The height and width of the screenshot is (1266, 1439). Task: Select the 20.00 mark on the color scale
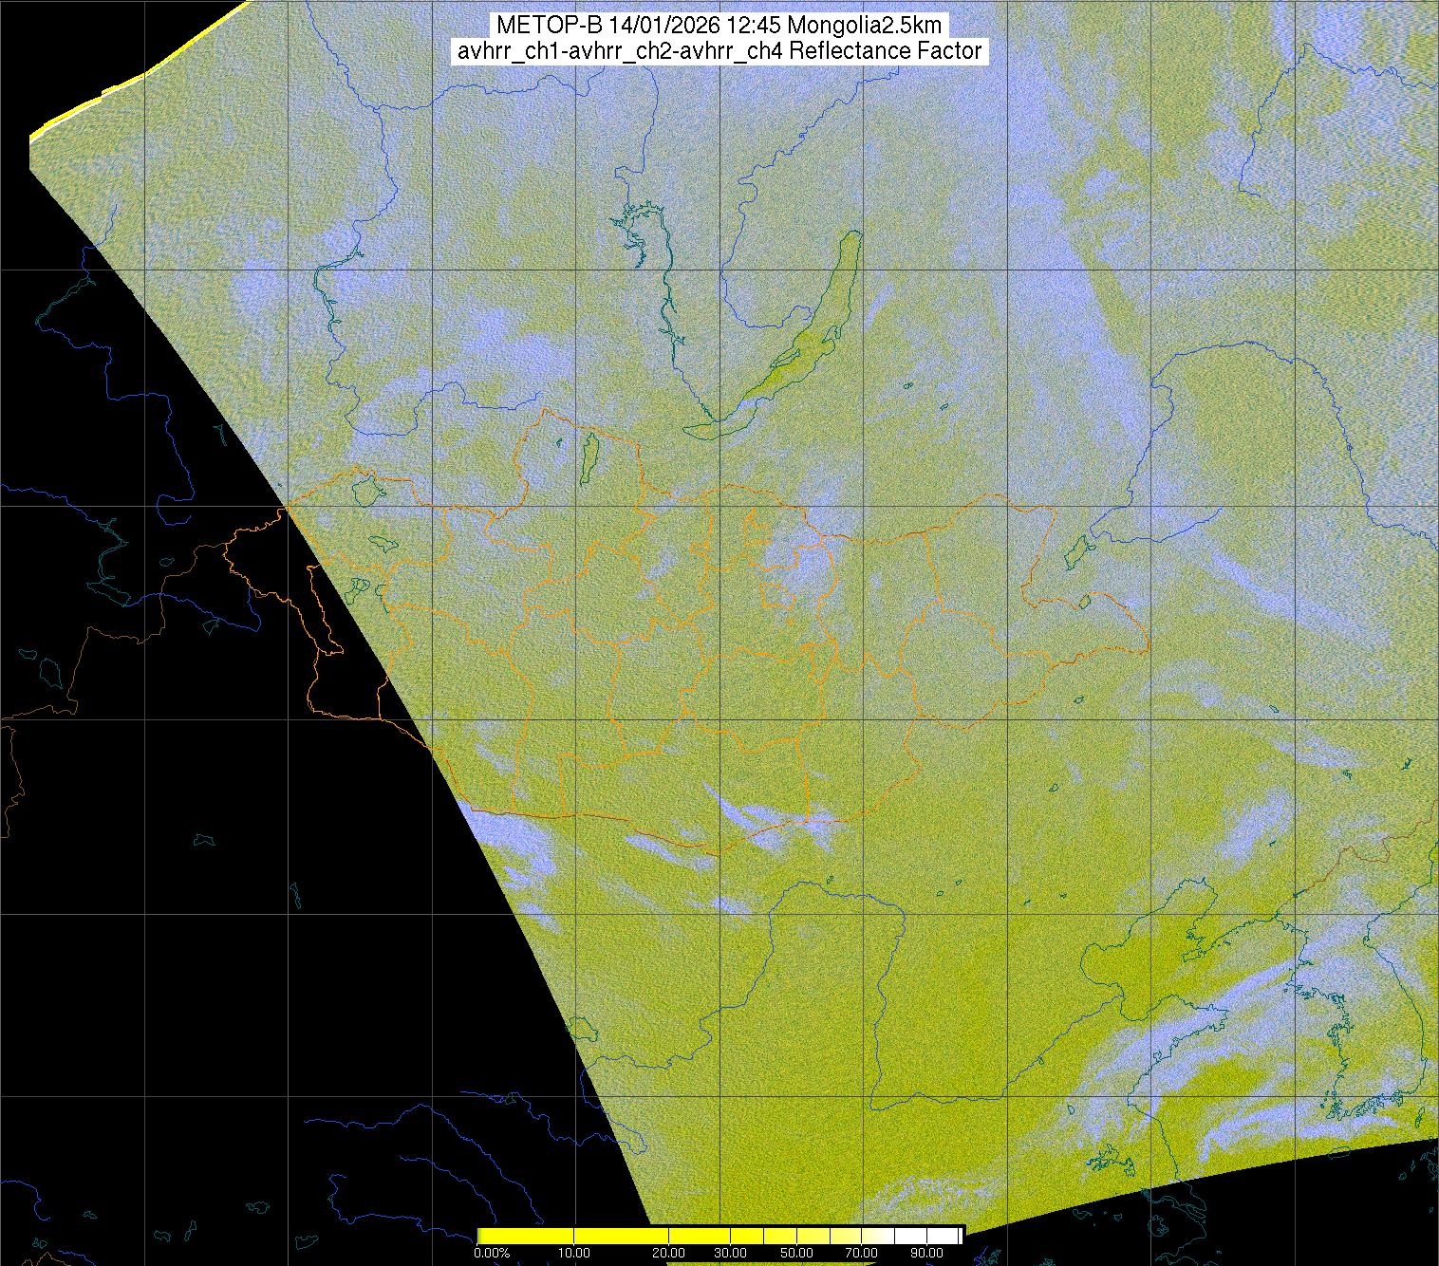(668, 1254)
